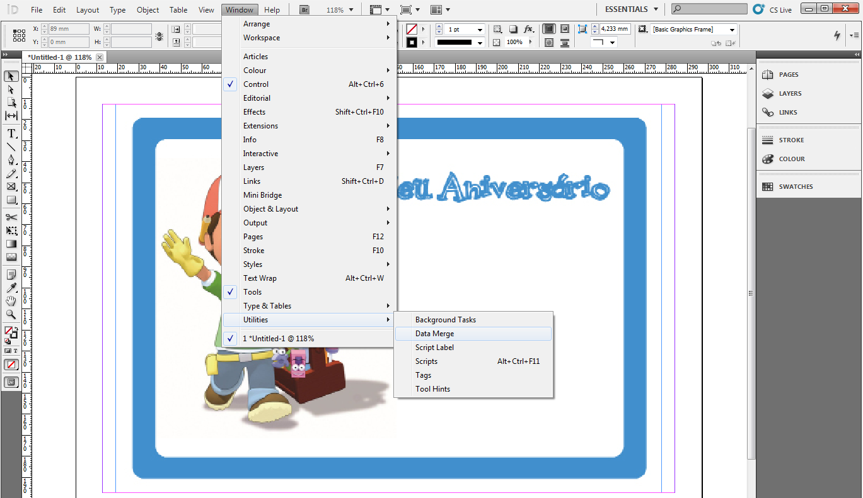Launch Adobe Bridge from the application bar
Screen dimensions: 863x498
(303, 9)
